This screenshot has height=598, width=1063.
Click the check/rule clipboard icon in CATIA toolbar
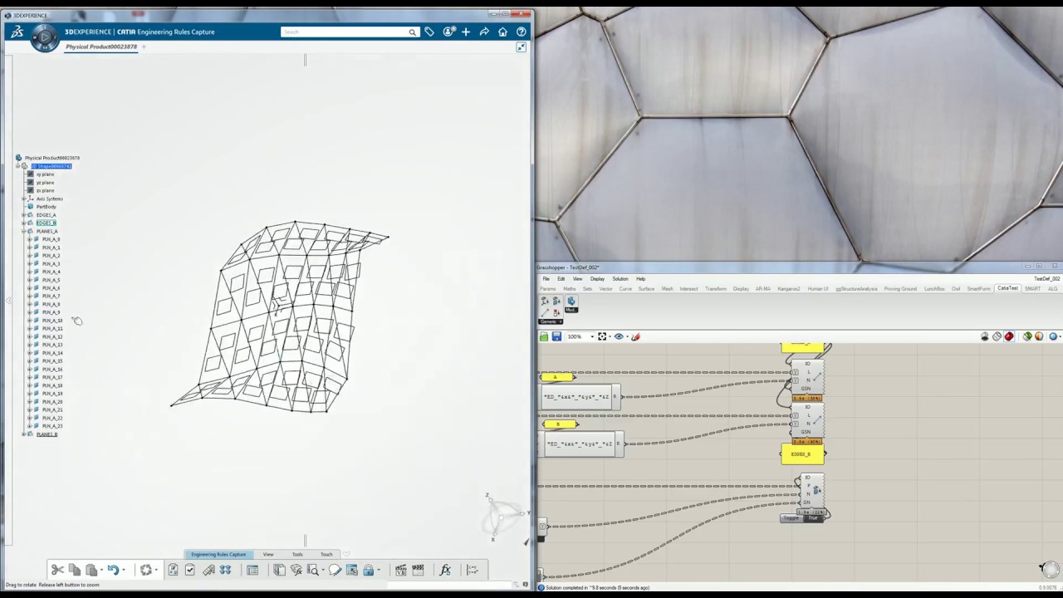[x=190, y=570]
